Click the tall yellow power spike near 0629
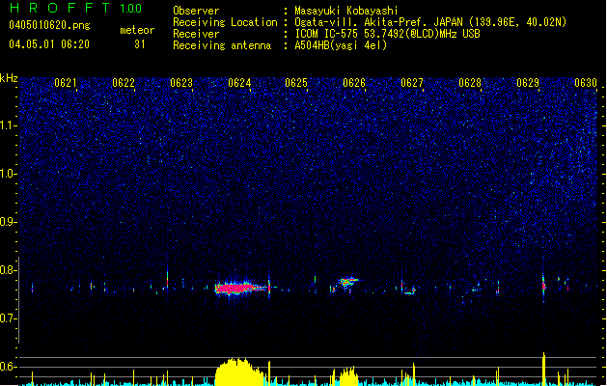This screenshot has height=386, width=607. pyautogui.click(x=543, y=369)
